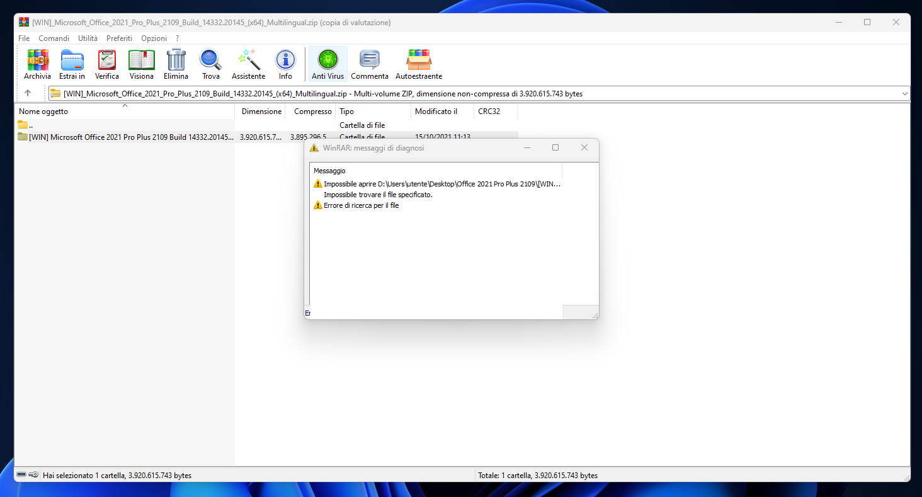Click 'Errore di ricerca per il file' message
The height and width of the screenshot is (497, 922).
[x=361, y=205]
